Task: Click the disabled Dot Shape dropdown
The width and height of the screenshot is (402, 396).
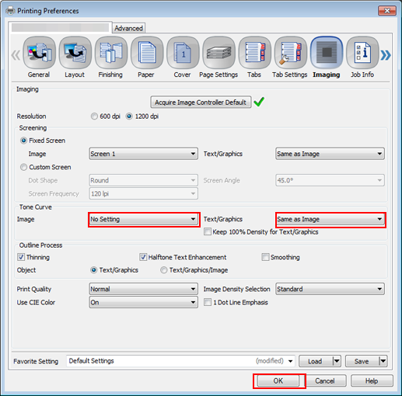Action: click(x=144, y=180)
